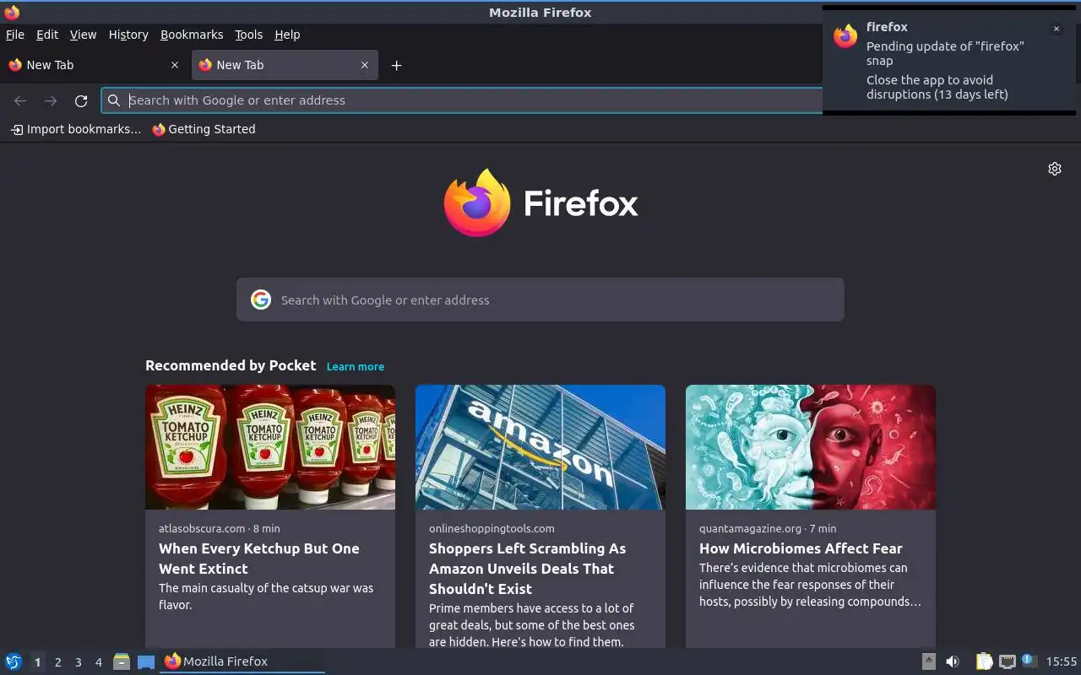Click the Back navigation arrow
Image resolution: width=1081 pixels, height=675 pixels.
[x=20, y=100]
